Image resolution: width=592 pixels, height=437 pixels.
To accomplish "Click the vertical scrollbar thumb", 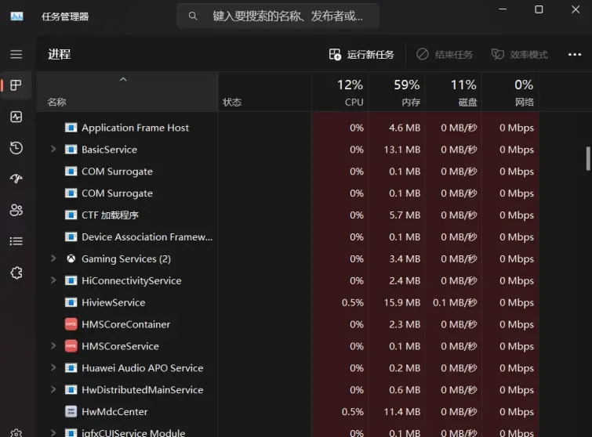I will 588,158.
